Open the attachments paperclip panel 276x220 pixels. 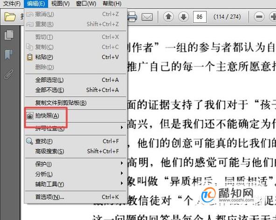(x=9, y=74)
